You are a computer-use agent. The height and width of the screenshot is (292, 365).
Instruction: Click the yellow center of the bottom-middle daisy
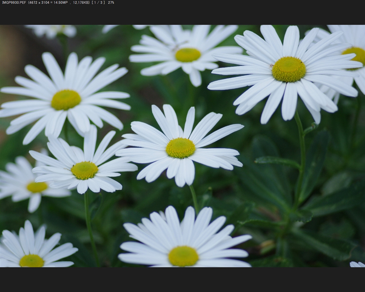tap(183, 256)
